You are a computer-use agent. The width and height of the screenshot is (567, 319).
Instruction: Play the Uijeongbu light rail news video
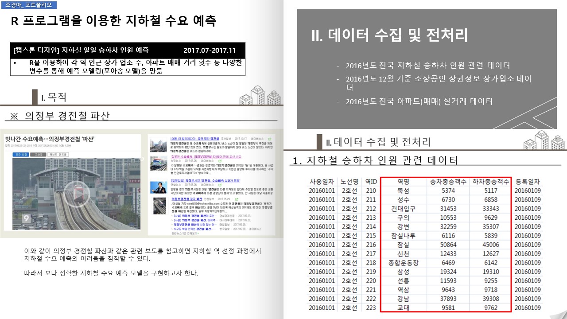(x=76, y=194)
